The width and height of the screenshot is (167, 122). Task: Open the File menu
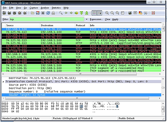point(4,8)
